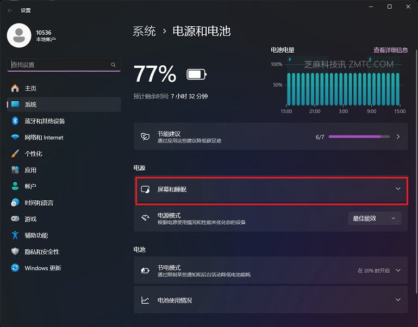Maximize the Settings window
The width and height of the screenshot is (418, 327).
[x=390, y=7]
